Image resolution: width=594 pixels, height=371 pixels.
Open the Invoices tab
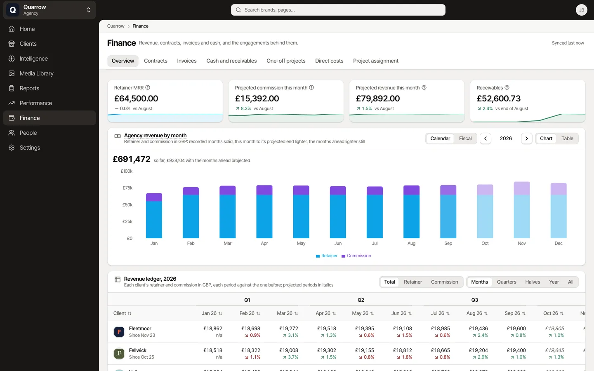tap(187, 61)
